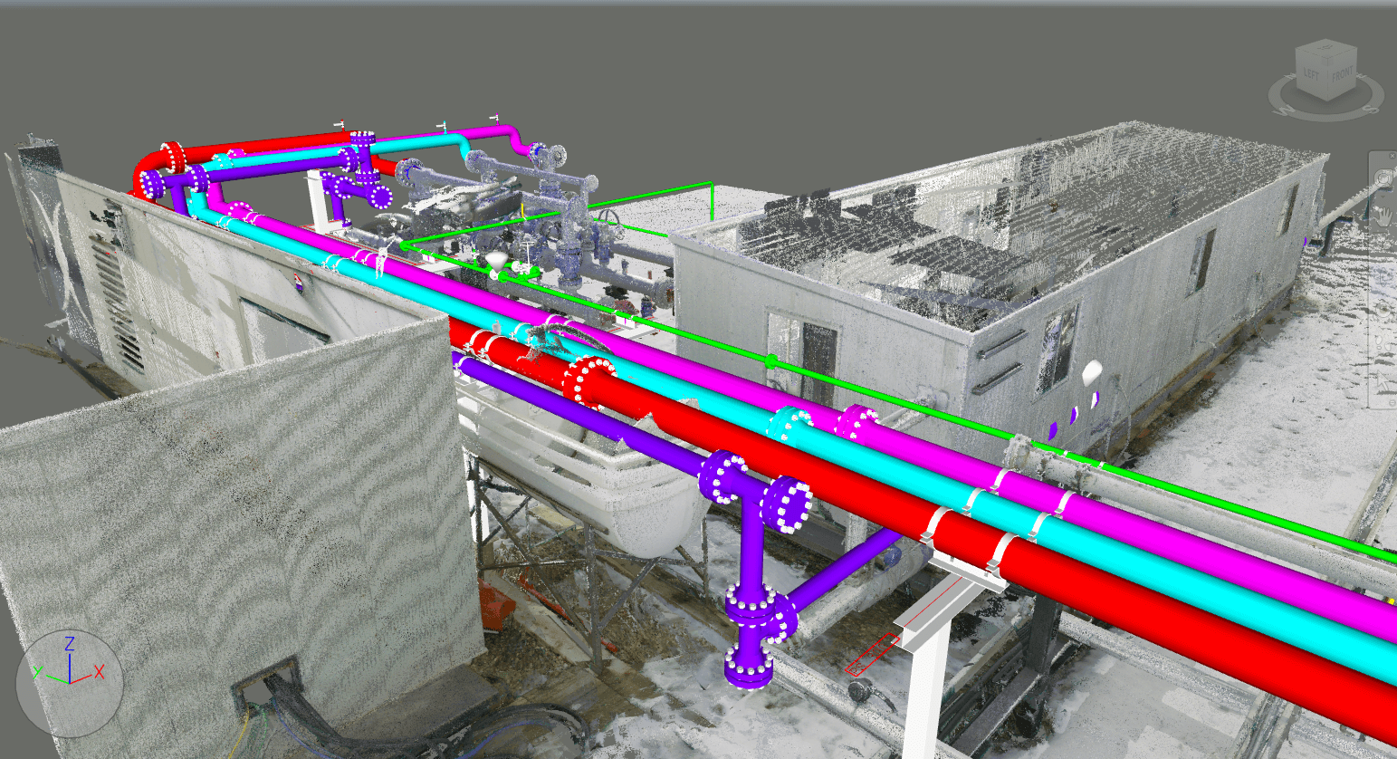This screenshot has width=1397, height=759.
Task: Activate the Full Navigation Wheel tool
Action: (x=1383, y=178)
